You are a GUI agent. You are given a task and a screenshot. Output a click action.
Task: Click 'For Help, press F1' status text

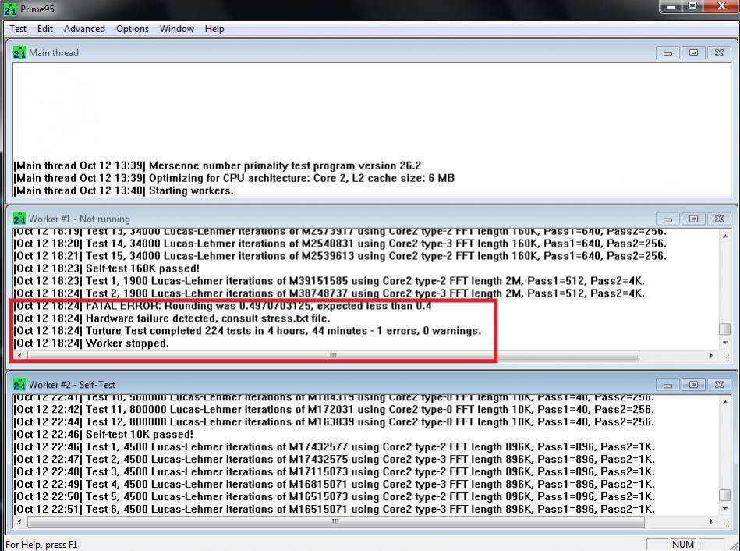(x=41, y=545)
